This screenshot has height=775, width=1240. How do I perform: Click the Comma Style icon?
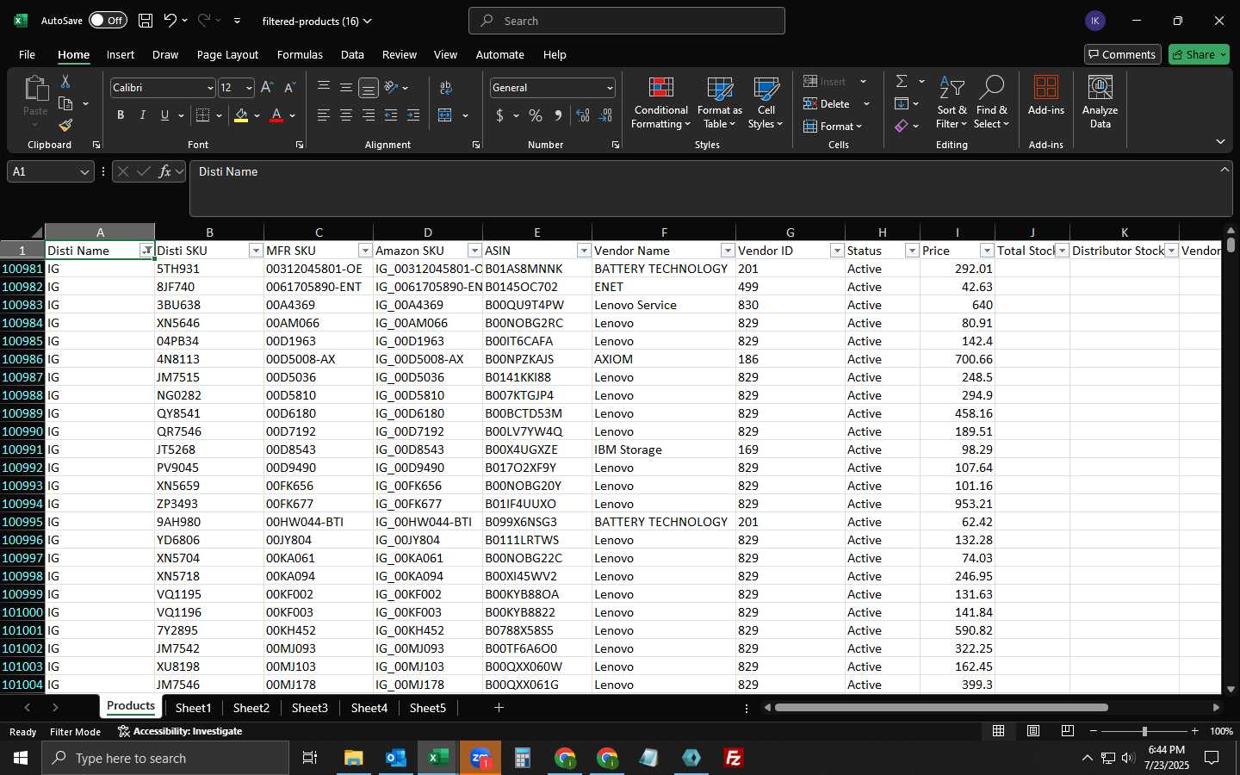point(558,115)
